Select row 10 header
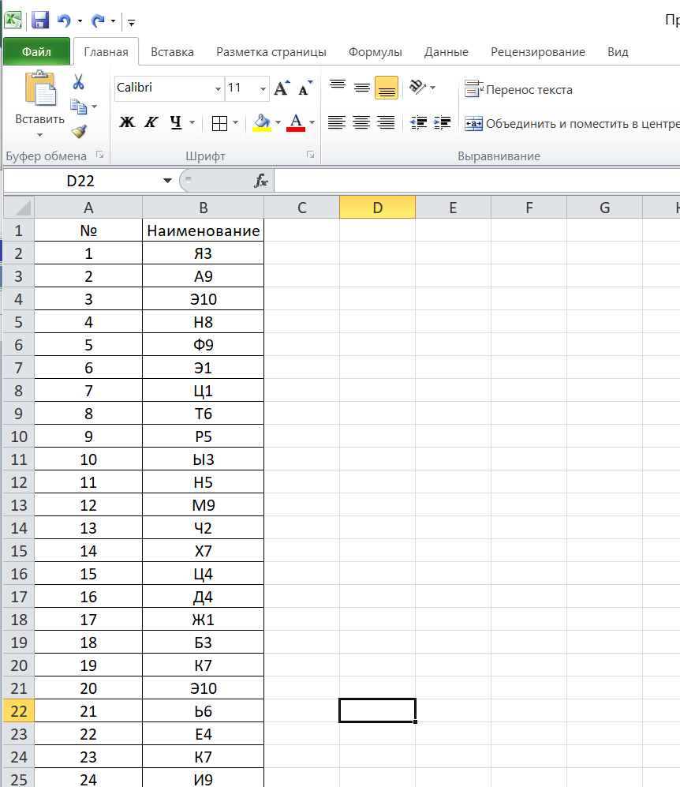Image resolution: width=680 pixels, height=787 pixels. click(19, 437)
